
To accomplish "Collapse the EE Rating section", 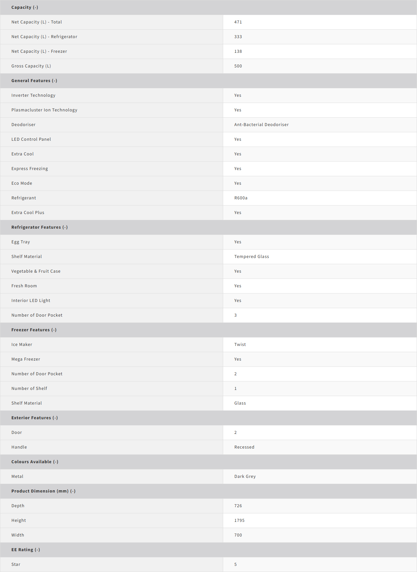I will pos(26,550).
